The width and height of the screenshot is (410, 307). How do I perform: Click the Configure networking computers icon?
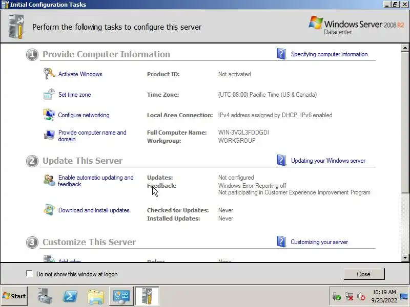pyautogui.click(x=49, y=115)
